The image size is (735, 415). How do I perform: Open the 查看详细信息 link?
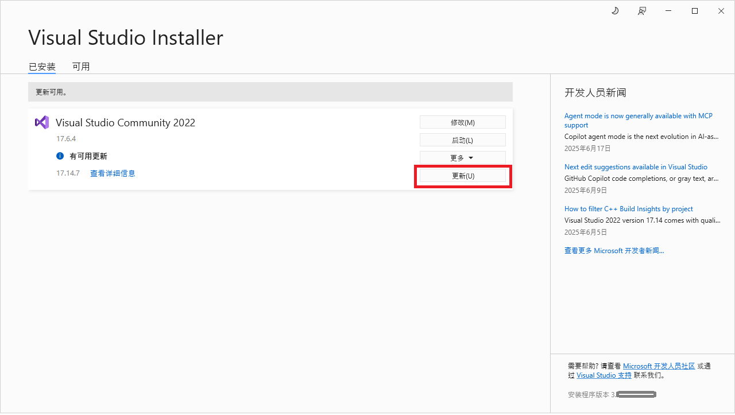(x=113, y=173)
